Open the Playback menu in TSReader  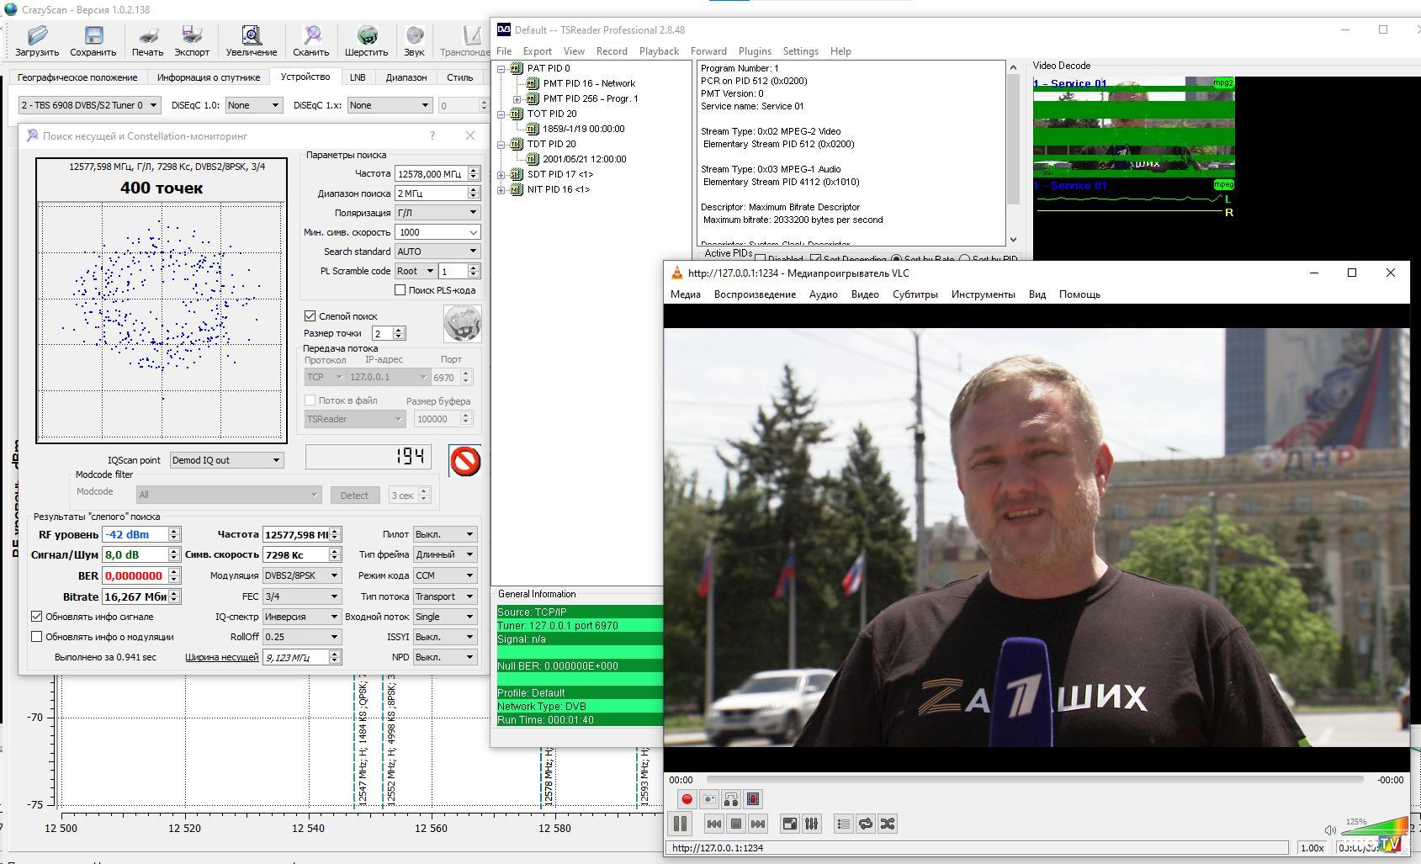pos(658,51)
